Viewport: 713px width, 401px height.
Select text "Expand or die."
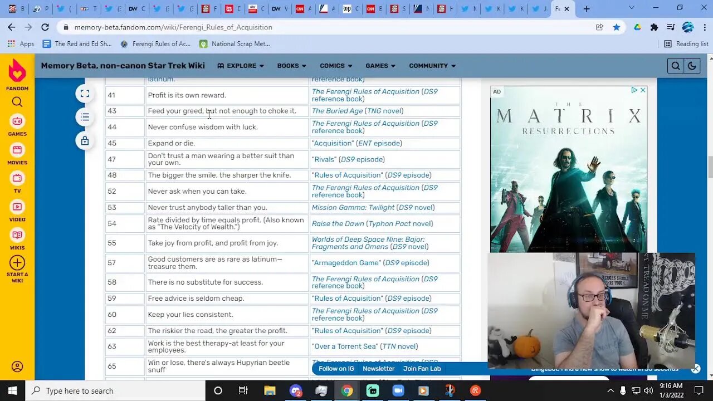(172, 143)
